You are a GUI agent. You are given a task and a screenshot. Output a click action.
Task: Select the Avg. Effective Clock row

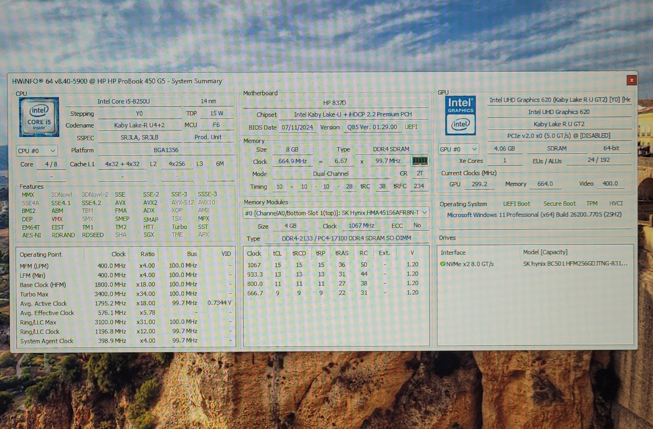(x=126, y=313)
